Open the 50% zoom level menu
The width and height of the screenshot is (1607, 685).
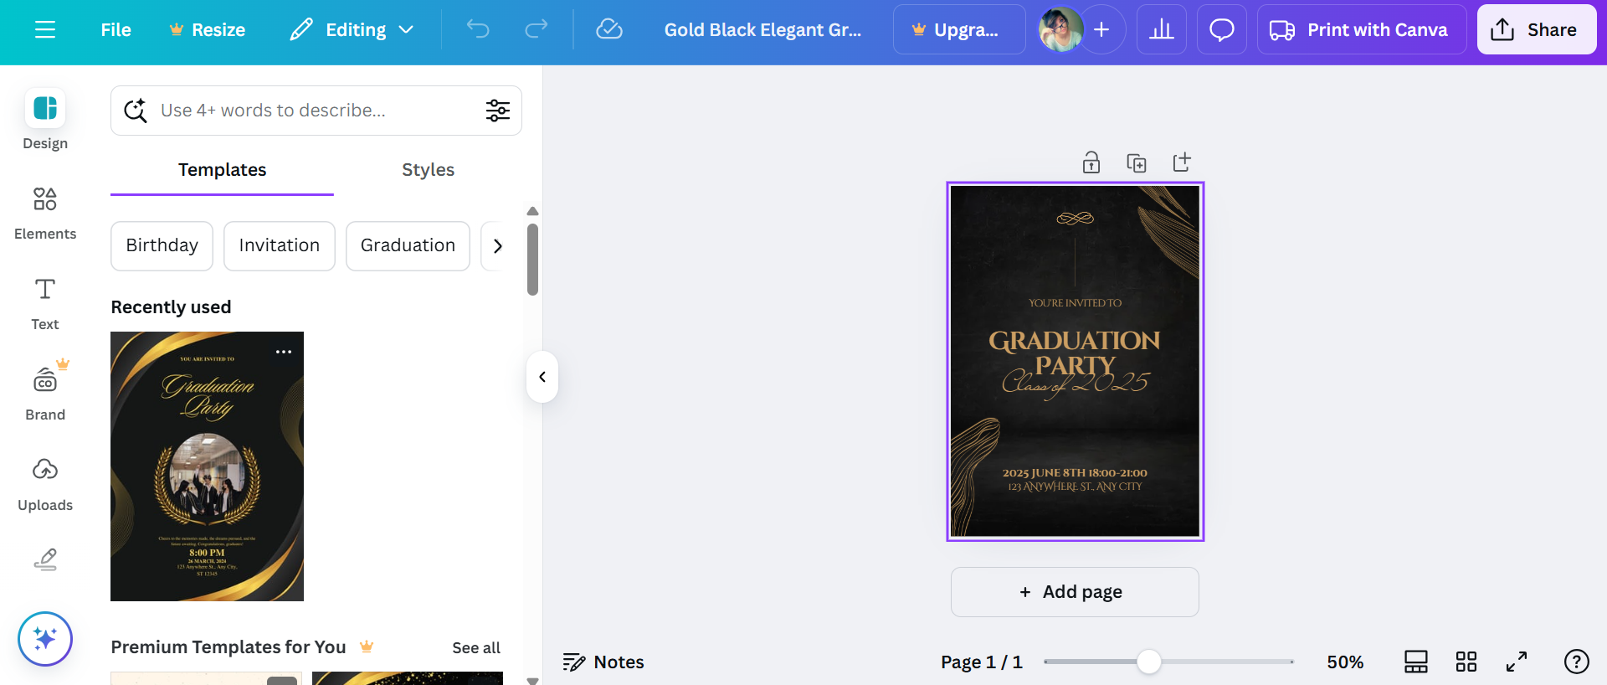[1345, 662]
